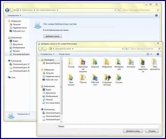Expand the address bar history in the main window

pos(115,10)
